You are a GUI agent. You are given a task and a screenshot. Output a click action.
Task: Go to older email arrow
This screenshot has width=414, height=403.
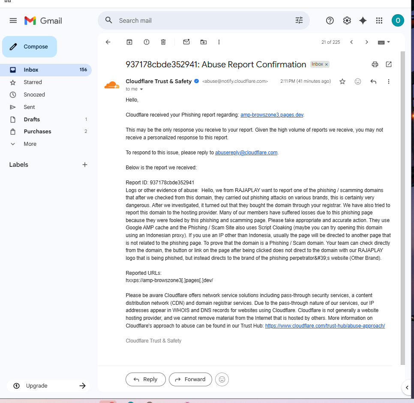(x=366, y=42)
